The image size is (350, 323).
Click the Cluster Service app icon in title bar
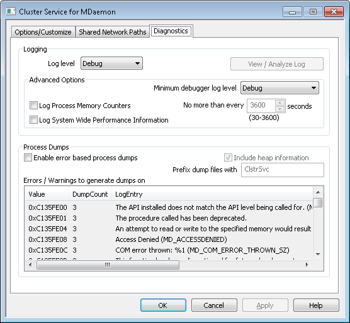click(x=11, y=11)
